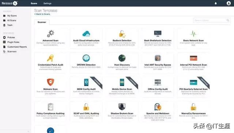Click the Shadow Brokers Scan title

coord(122,113)
